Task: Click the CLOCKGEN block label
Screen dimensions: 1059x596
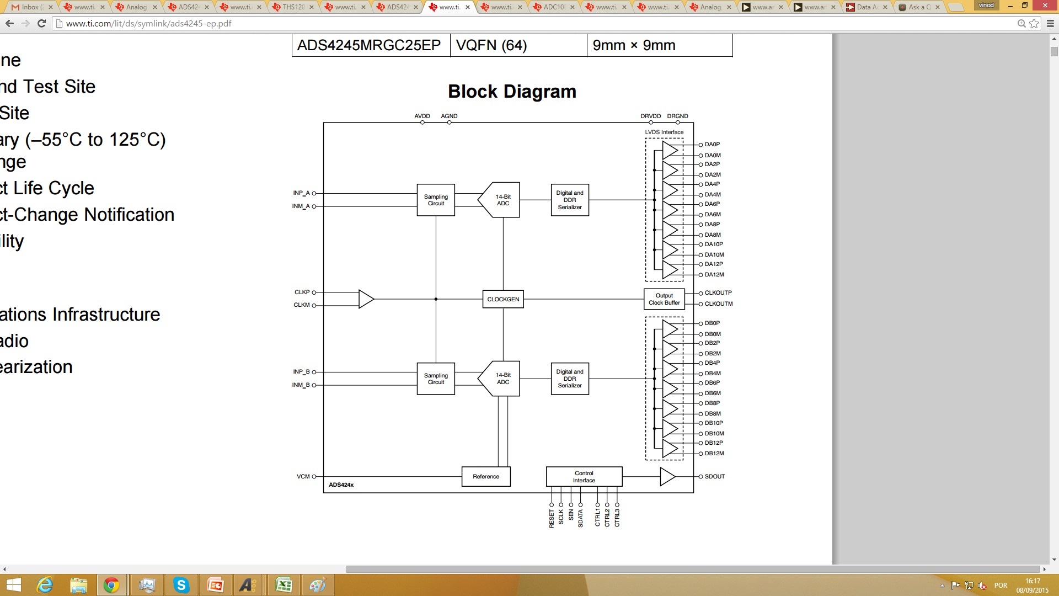Action: pyautogui.click(x=503, y=299)
